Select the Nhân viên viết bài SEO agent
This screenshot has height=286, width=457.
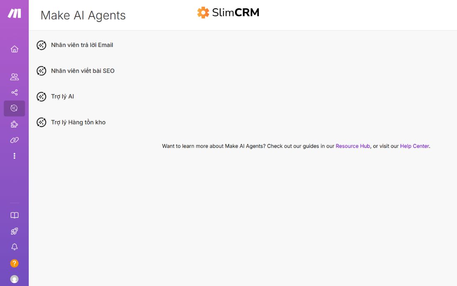(83, 71)
